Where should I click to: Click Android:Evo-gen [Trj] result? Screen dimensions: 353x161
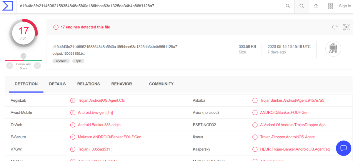(95, 113)
